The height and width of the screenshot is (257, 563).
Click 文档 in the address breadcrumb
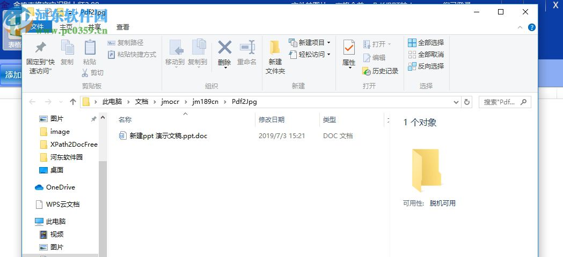(x=142, y=102)
